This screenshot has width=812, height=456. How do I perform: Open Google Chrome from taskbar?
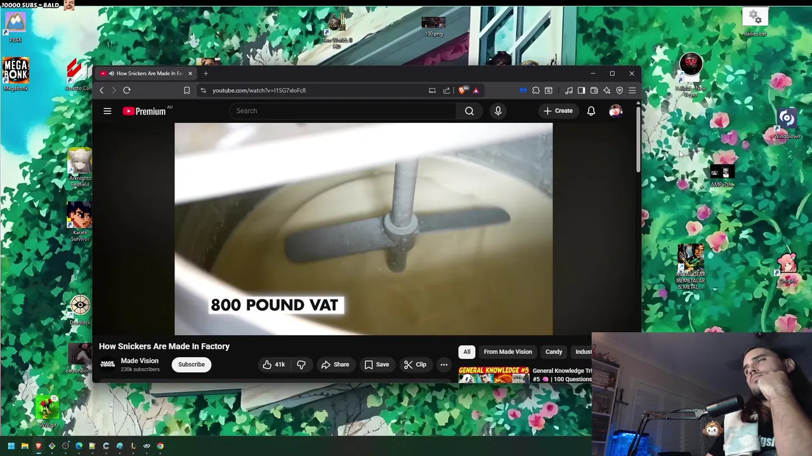point(160,446)
